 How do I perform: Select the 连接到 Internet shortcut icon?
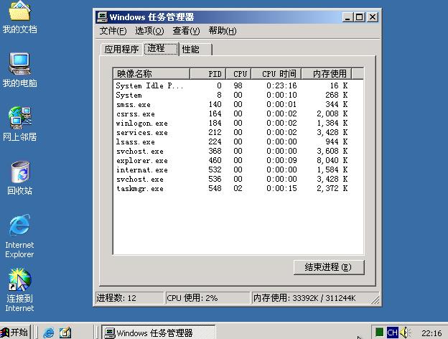click(x=19, y=290)
